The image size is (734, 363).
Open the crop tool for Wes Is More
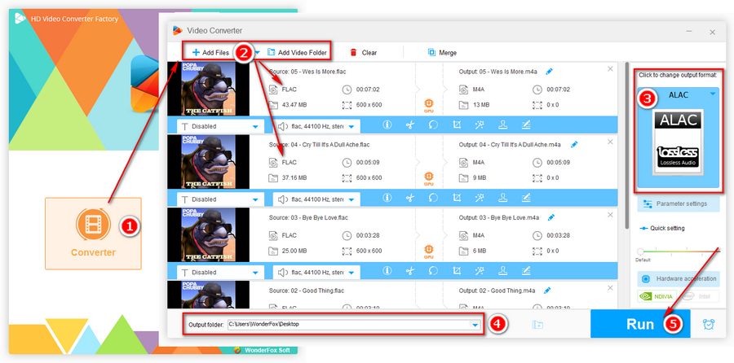point(457,125)
